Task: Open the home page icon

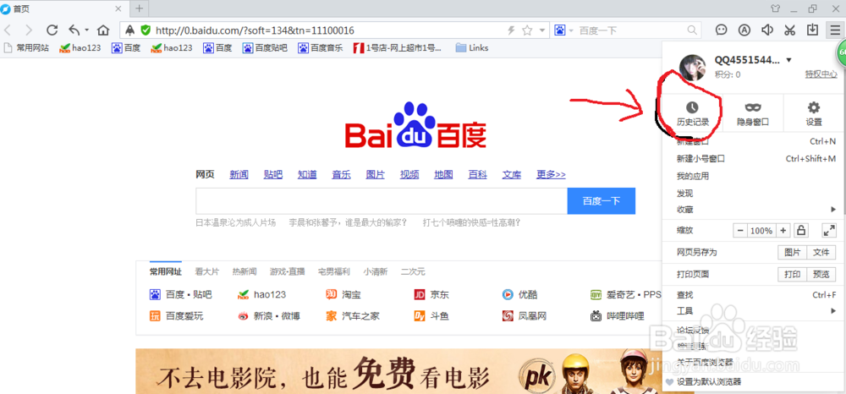Action: coord(102,30)
